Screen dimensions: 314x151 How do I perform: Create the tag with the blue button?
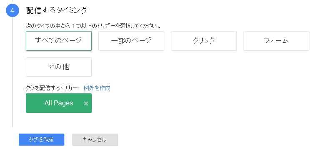[41, 140]
